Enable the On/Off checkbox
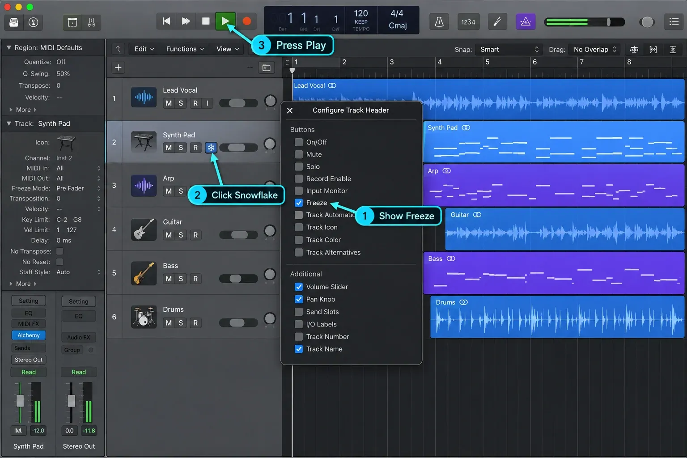Image resolution: width=687 pixels, height=458 pixels. click(x=299, y=142)
